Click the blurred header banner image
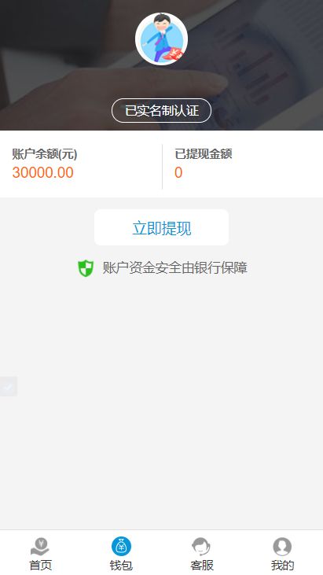This screenshot has width=323, height=575. coord(162,65)
